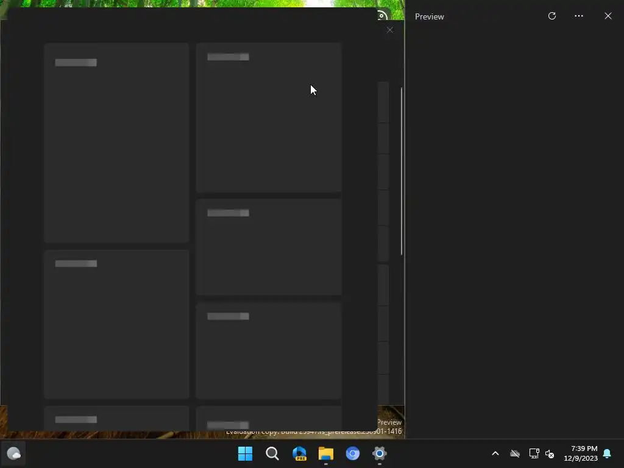
Task: Open the OneDrive cloud tray icon
Action: click(515, 453)
